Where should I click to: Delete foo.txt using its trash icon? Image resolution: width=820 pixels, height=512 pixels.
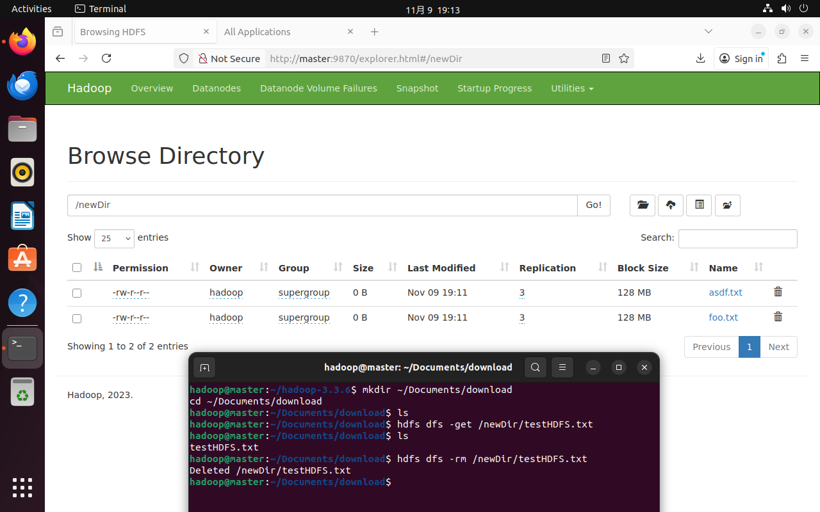click(778, 317)
